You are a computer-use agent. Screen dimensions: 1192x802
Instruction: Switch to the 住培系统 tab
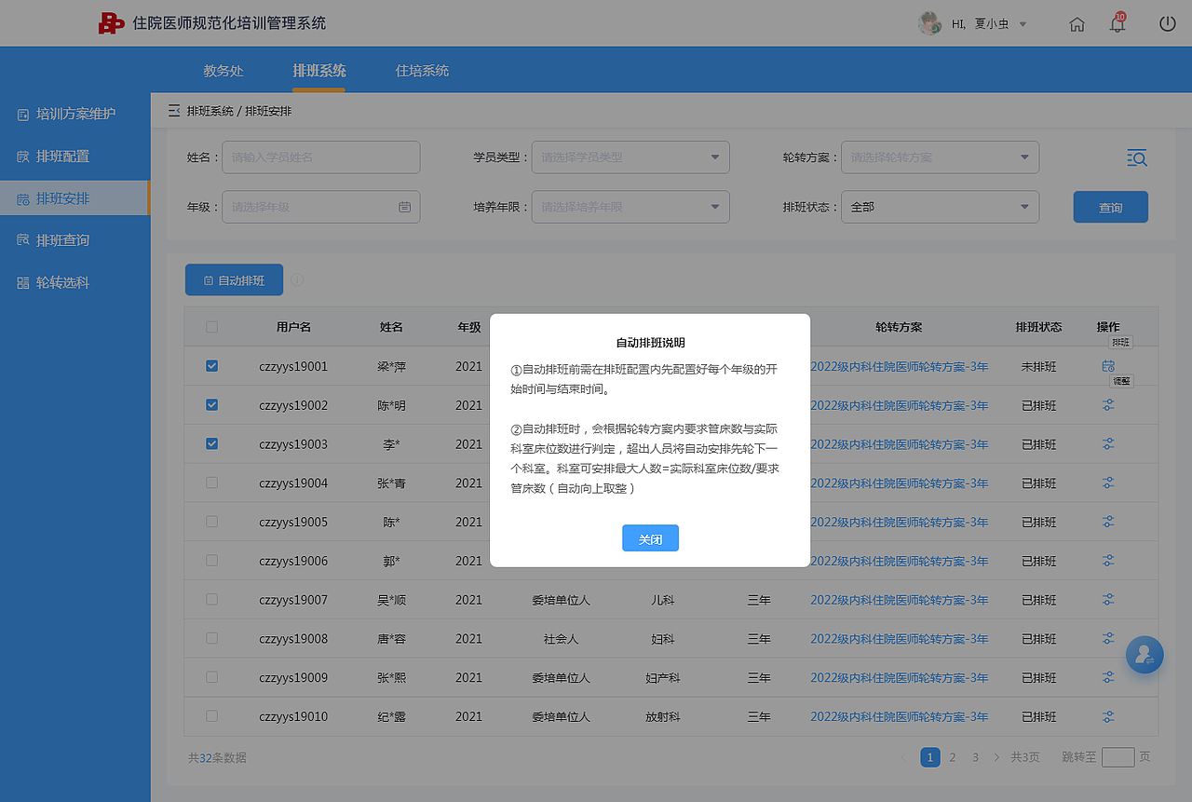click(x=421, y=69)
